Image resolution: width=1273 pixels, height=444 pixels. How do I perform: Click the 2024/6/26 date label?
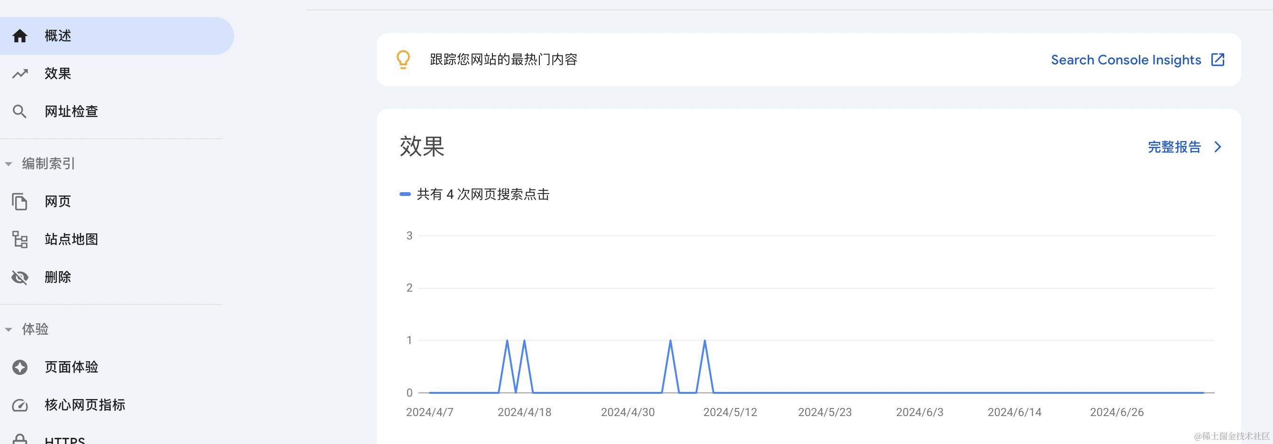1117,412
